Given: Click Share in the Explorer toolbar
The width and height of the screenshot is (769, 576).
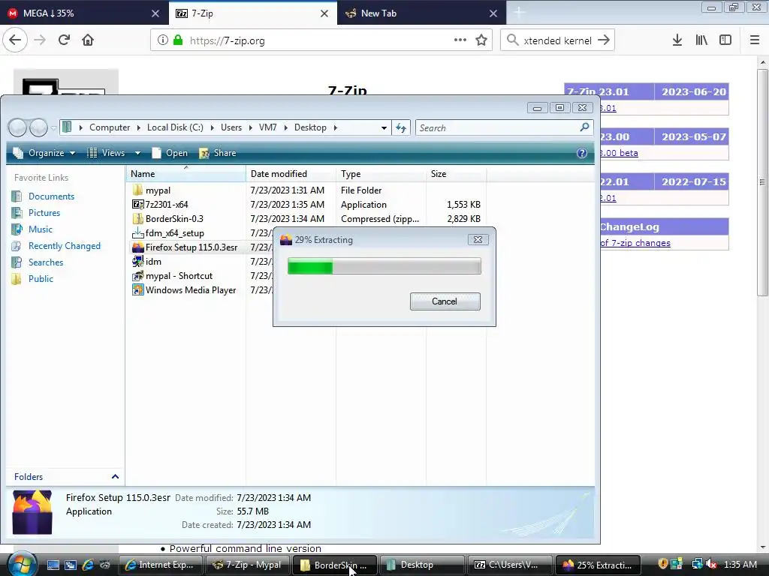Looking at the screenshot, I should [x=218, y=153].
